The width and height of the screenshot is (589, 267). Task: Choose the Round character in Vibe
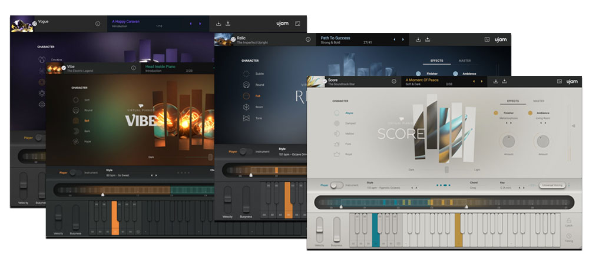click(82, 110)
